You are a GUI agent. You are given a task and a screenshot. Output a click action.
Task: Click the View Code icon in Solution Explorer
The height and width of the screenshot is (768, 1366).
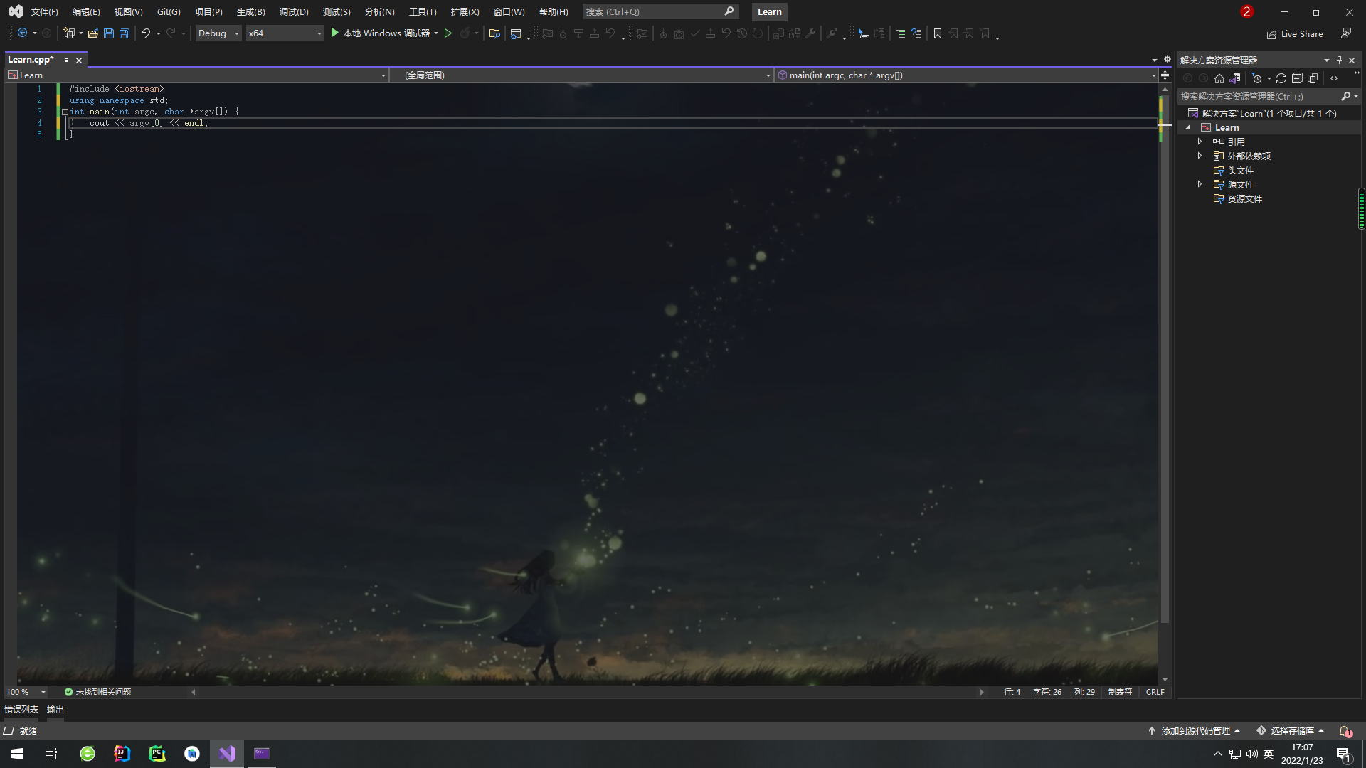coord(1334,78)
